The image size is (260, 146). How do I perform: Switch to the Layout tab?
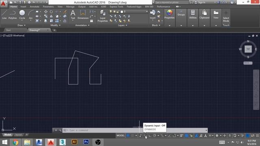pos(18,135)
